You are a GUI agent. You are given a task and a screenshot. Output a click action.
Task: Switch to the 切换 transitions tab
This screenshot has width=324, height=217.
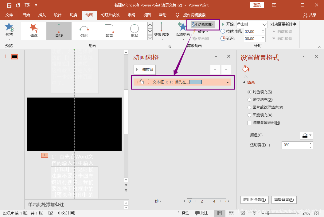pyautogui.click(x=73, y=15)
